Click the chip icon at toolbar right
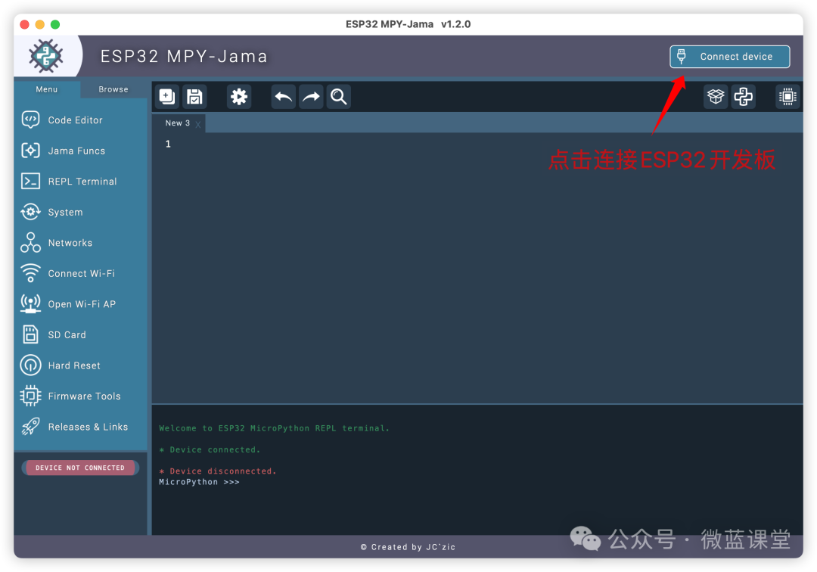This screenshot has height=572, width=817. click(787, 96)
